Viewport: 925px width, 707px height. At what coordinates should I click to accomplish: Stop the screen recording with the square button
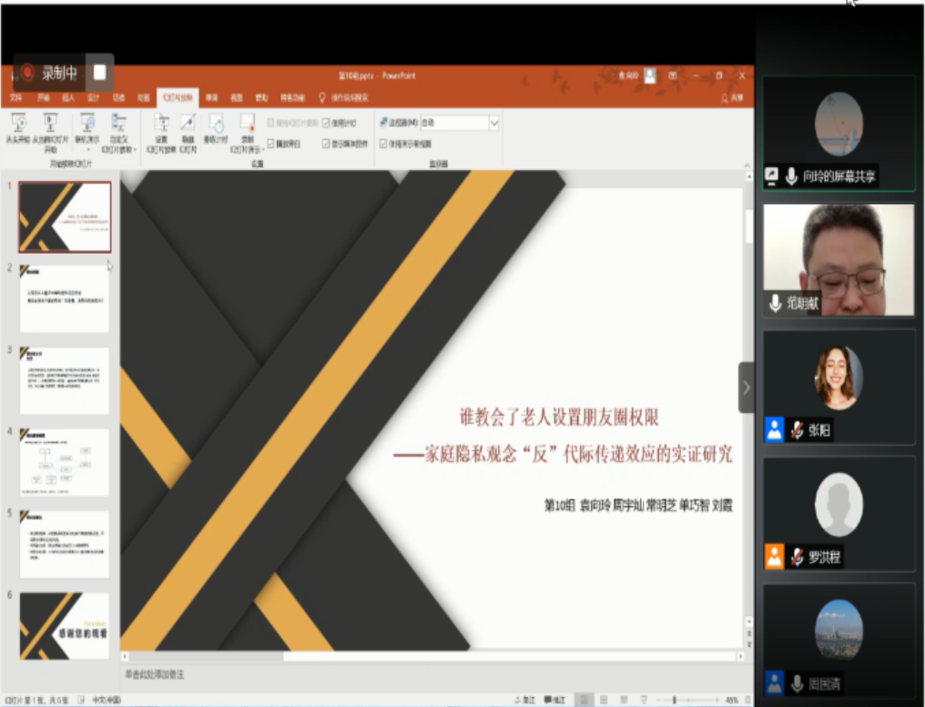[x=101, y=73]
